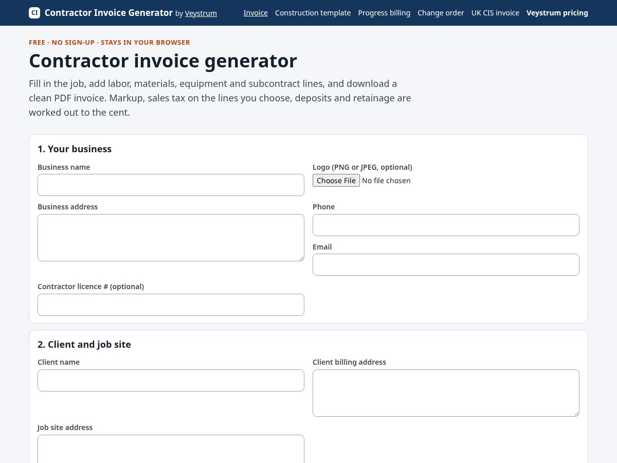Click the 'Client billing address' label
617x463 pixels.
(349, 362)
